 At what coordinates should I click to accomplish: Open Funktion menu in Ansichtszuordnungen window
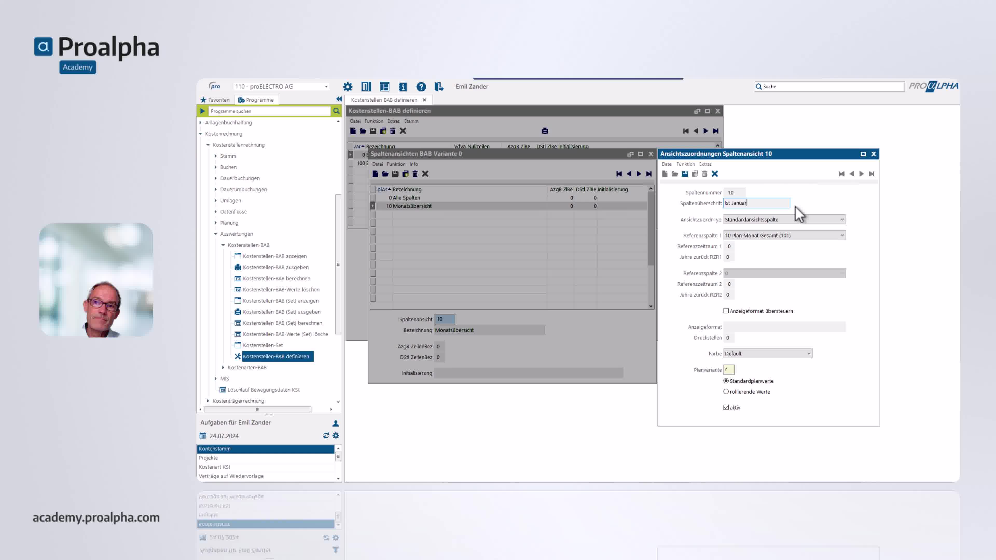point(686,164)
